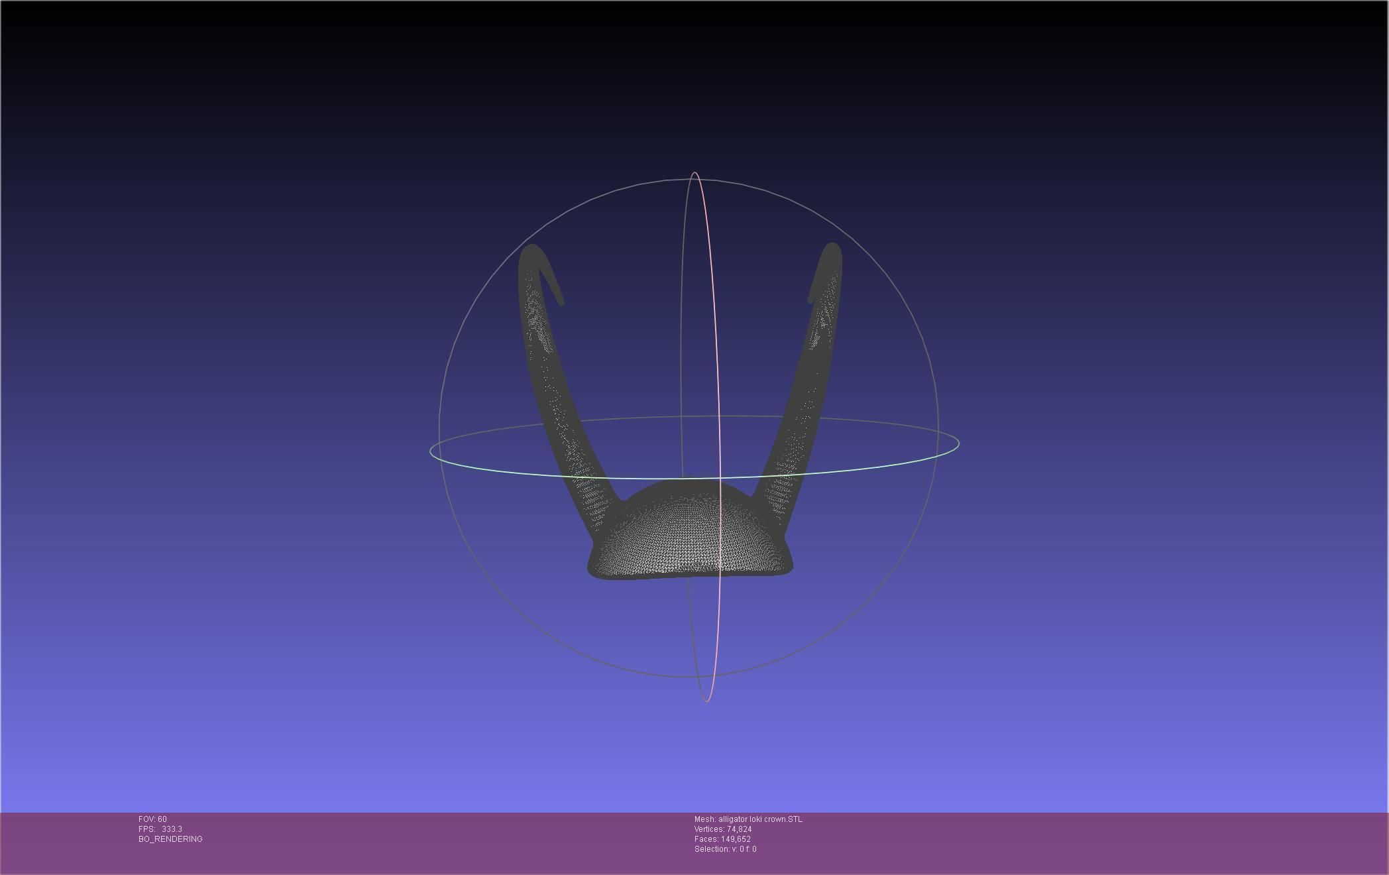Click the 'BO_RENDERING' status label
1389x875 pixels.
click(170, 839)
